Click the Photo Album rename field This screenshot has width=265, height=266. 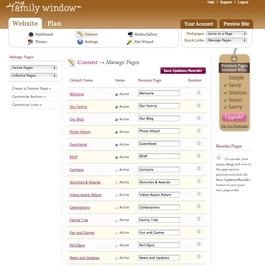(159, 131)
